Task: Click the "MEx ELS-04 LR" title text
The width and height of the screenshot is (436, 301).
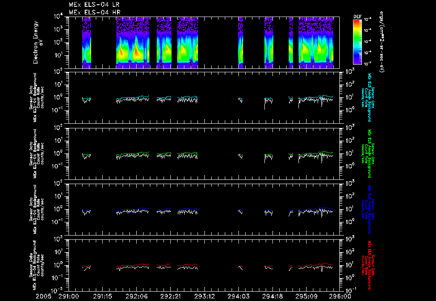Action: point(94,5)
